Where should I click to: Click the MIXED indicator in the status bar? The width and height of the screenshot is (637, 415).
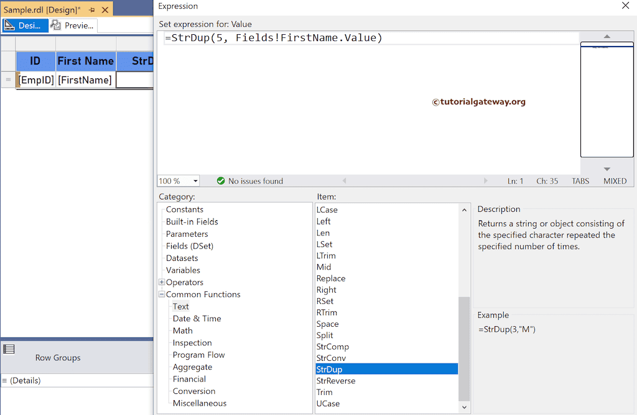pyautogui.click(x=615, y=181)
